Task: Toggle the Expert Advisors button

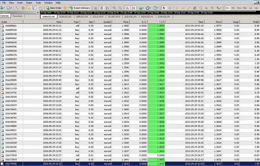Action: (80, 8)
